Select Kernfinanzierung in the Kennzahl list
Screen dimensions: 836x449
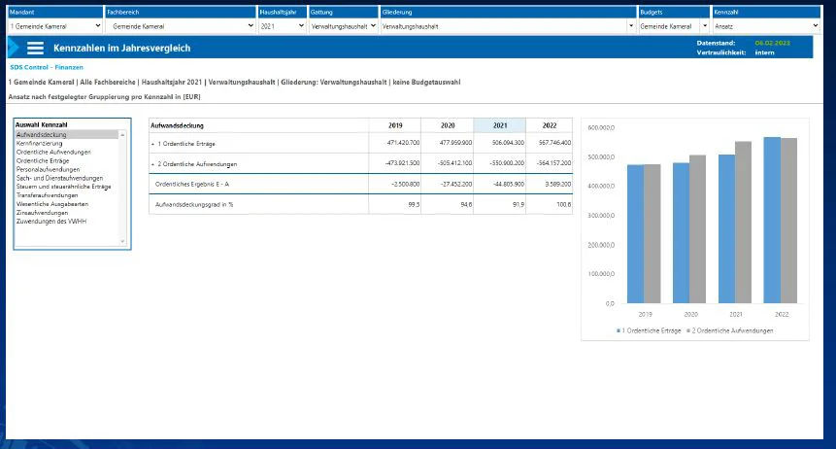pyautogui.click(x=39, y=144)
